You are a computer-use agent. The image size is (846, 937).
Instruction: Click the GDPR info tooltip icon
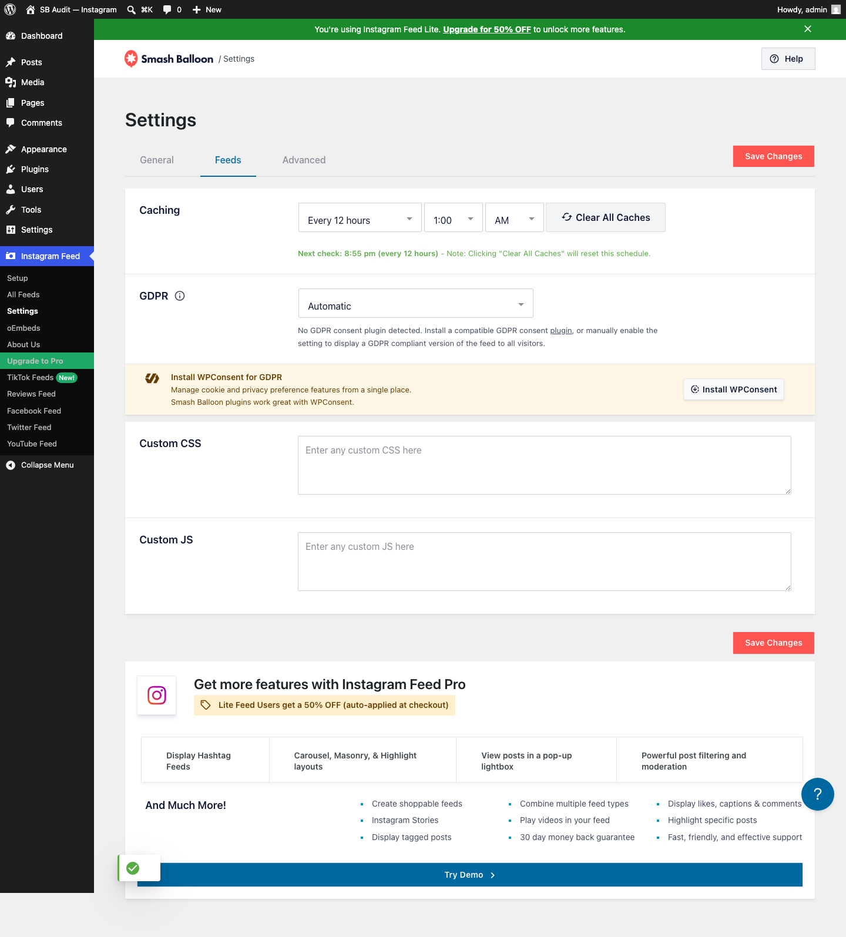180,296
